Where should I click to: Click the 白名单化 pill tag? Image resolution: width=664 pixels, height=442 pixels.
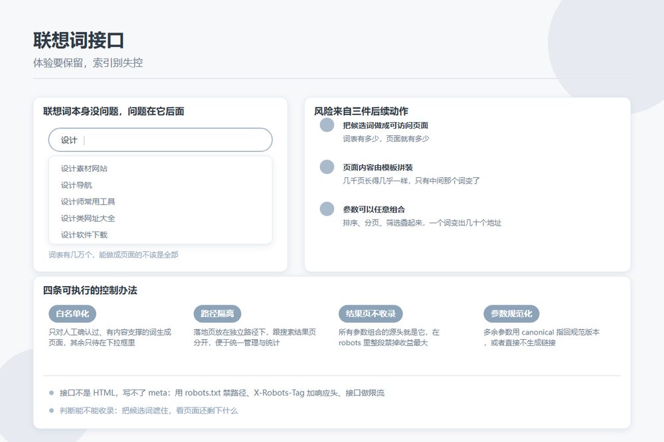[72, 314]
